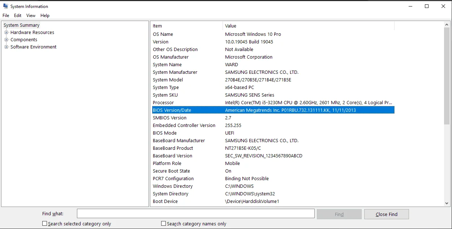Click the scrollbar down arrow

[447, 204]
